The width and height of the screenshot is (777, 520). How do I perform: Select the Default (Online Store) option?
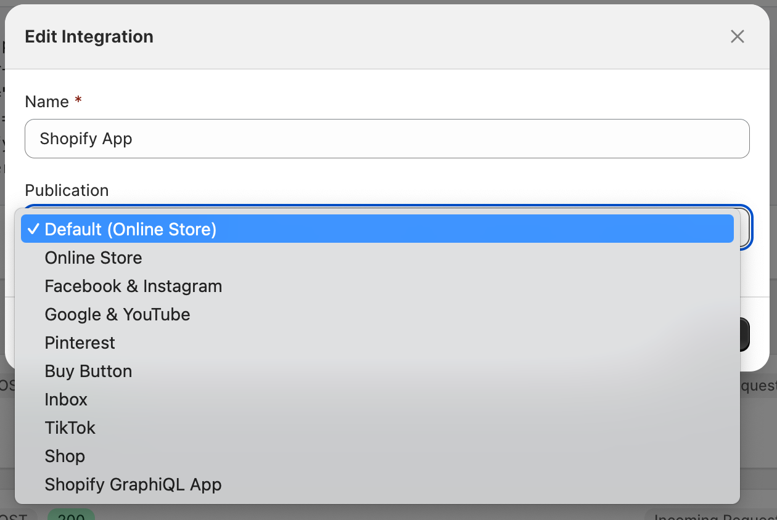coord(131,229)
